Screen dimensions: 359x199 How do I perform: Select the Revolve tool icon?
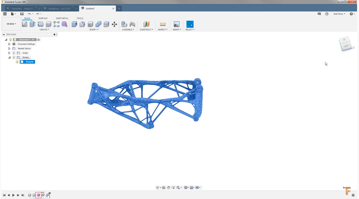coord(41,24)
